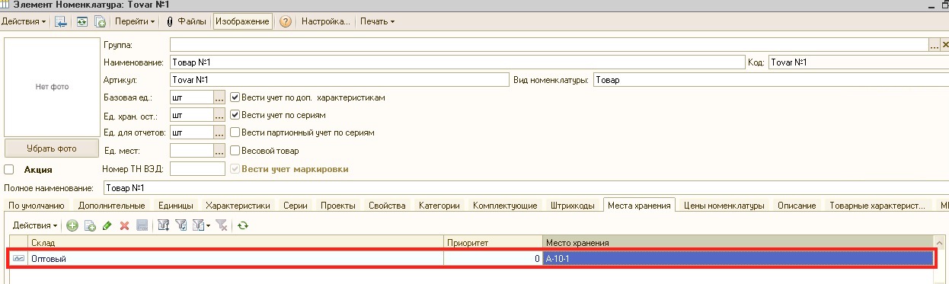Open the Печать dropdown menu
Screen dimensions: 949x284
click(x=377, y=21)
